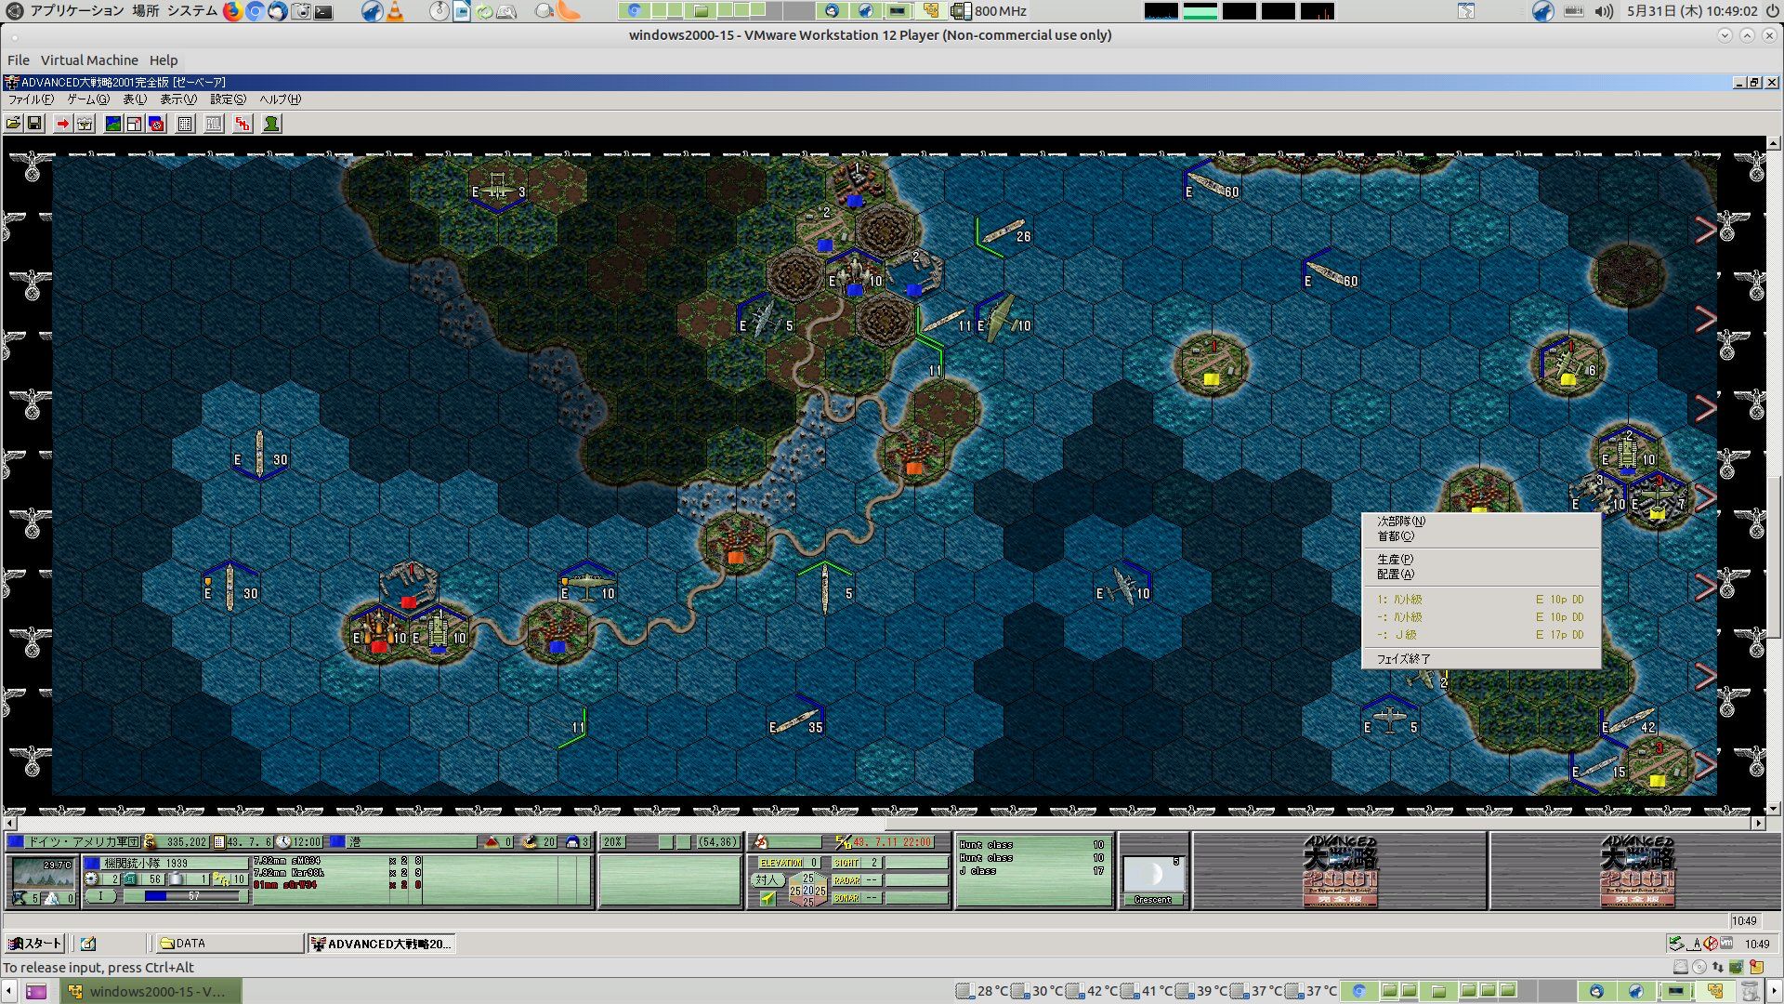This screenshot has height=1004, width=1784.
Task: Click the red arrow toolbar icon
Action: (62, 124)
